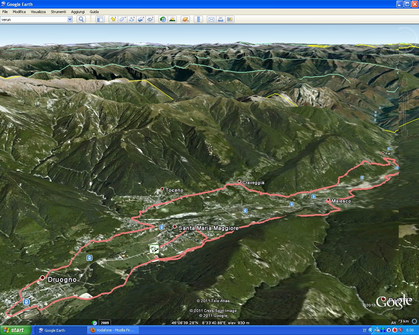The width and height of the screenshot is (419, 335).
Task: Click the Print icon
Action: 221,19
